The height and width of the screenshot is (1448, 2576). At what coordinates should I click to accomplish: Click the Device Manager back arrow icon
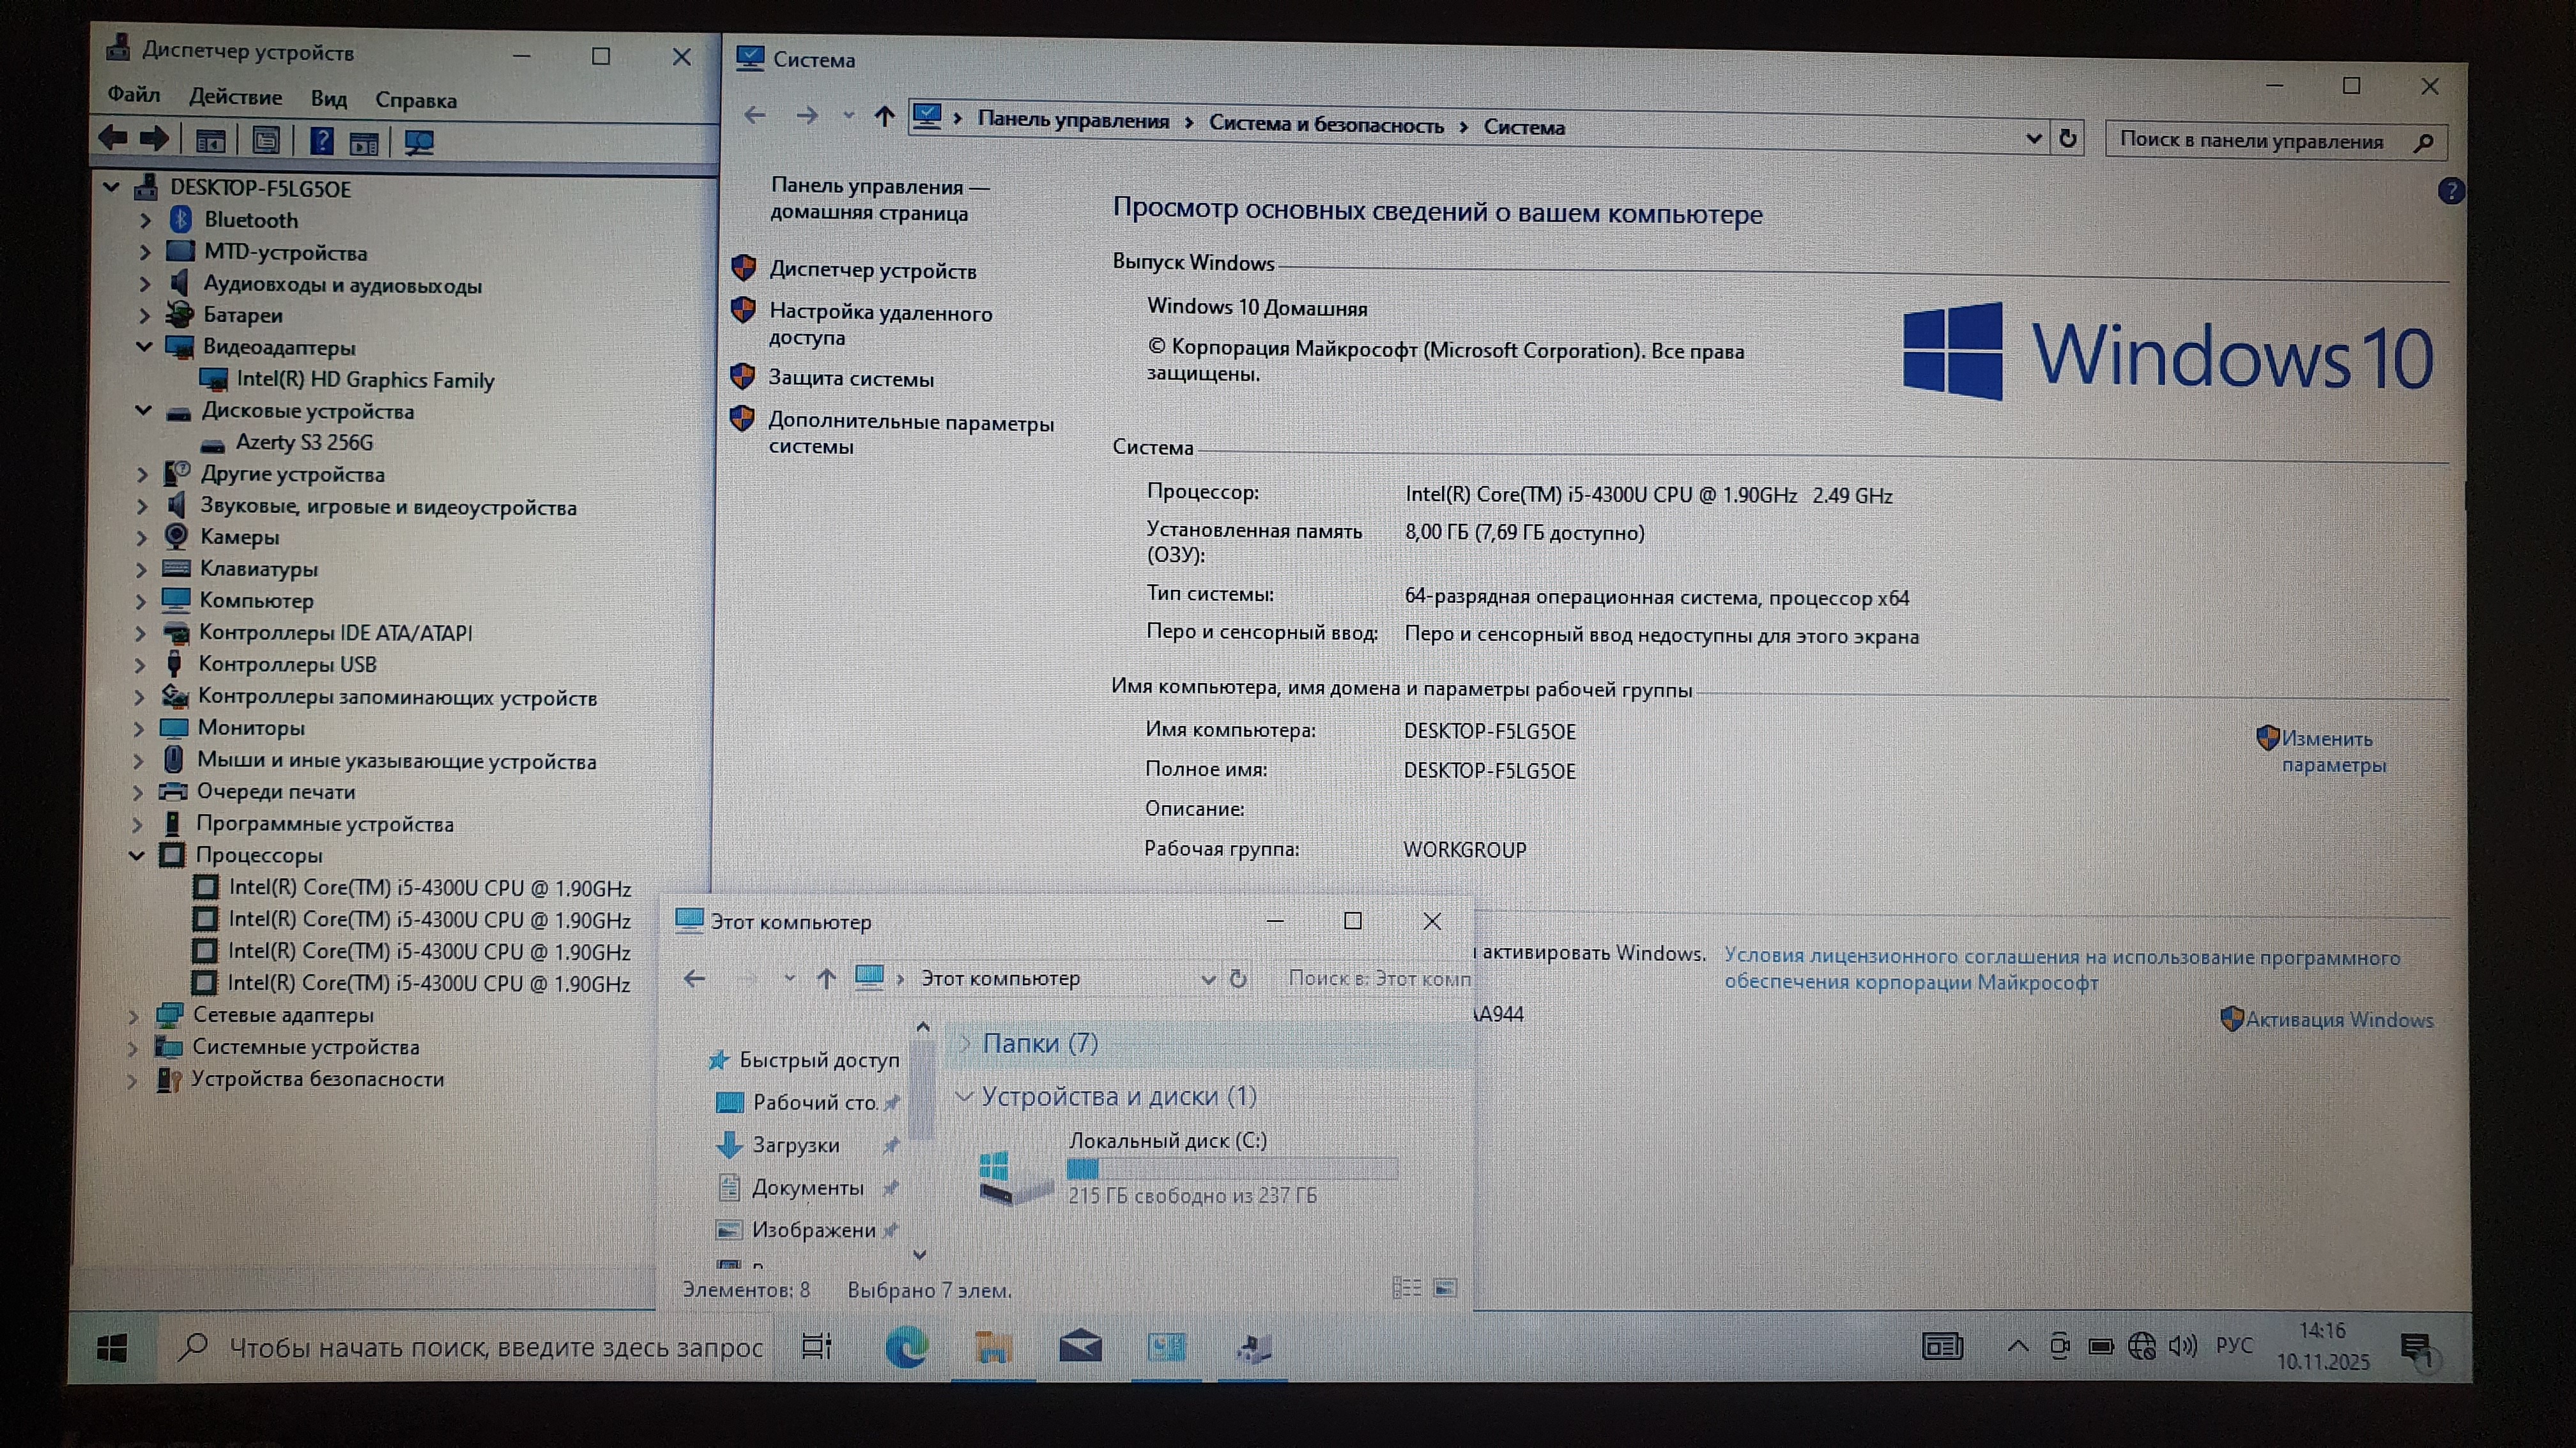pos(113,138)
